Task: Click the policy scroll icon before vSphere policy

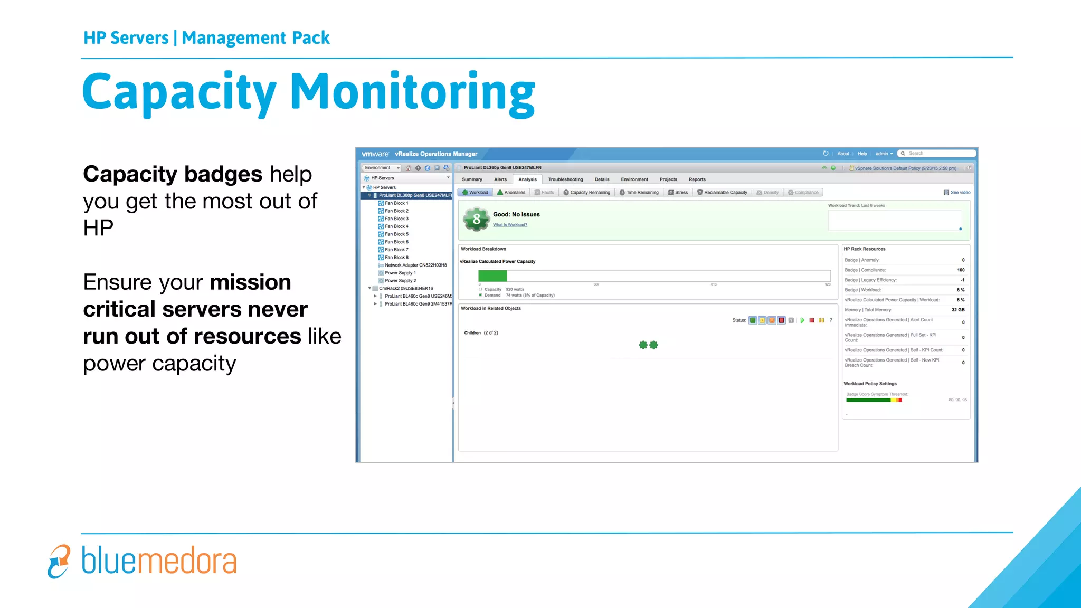Action: (x=851, y=168)
